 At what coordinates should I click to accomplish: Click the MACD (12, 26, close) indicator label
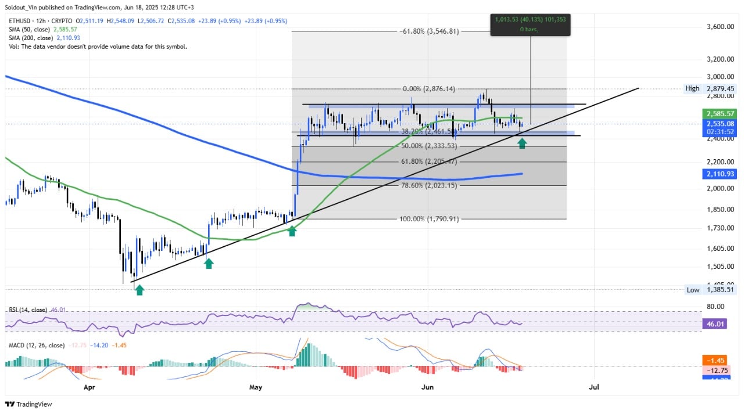[x=36, y=345]
